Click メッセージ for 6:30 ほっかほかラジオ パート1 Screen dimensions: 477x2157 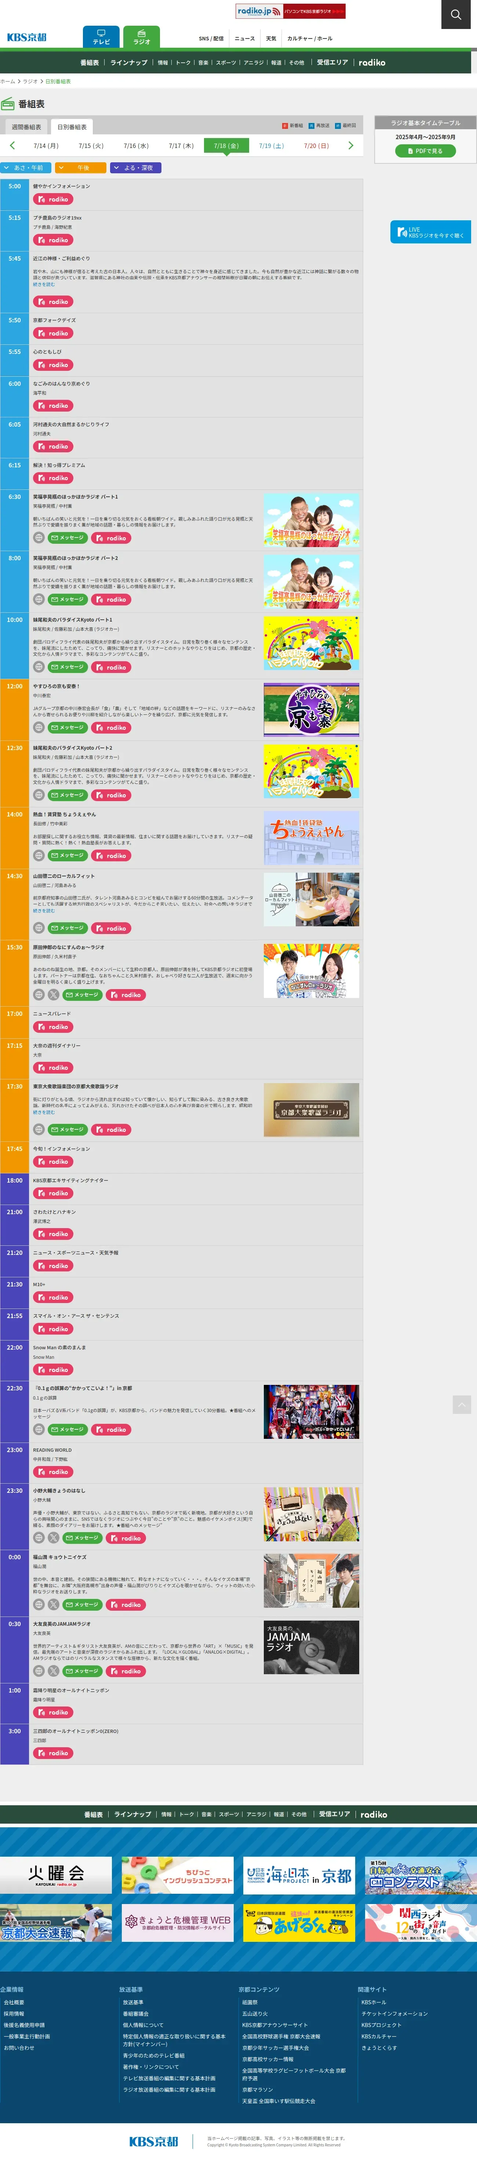(68, 538)
